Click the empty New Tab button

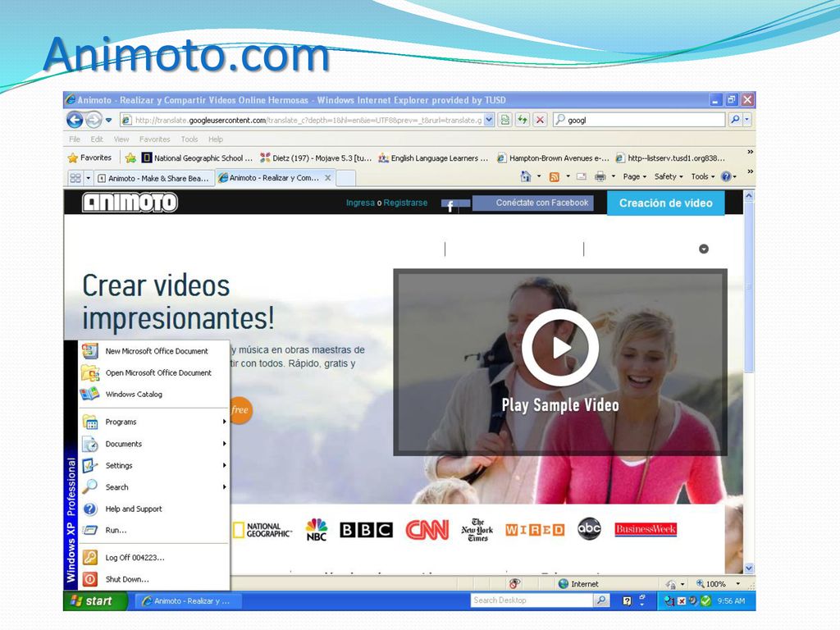[x=345, y=178]
